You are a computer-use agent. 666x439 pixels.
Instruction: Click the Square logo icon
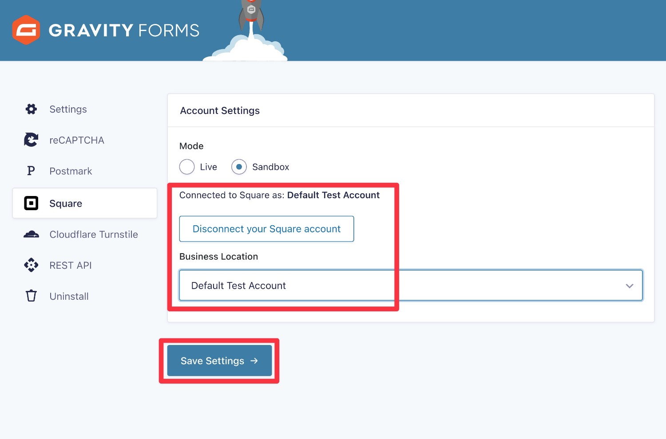pos(31,204)
